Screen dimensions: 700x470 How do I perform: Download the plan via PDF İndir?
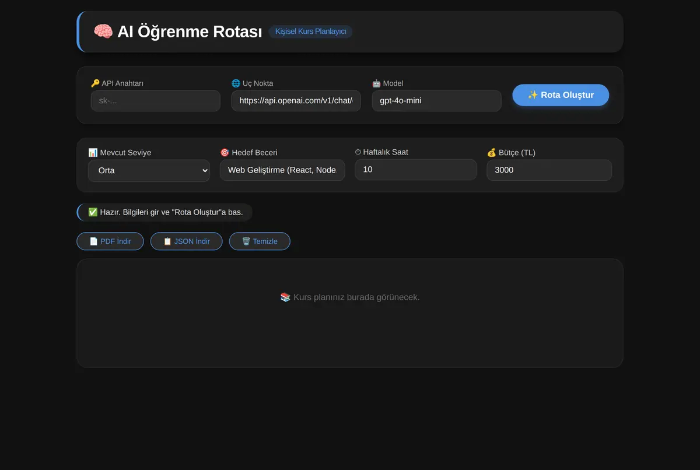(x=110, y=241)
